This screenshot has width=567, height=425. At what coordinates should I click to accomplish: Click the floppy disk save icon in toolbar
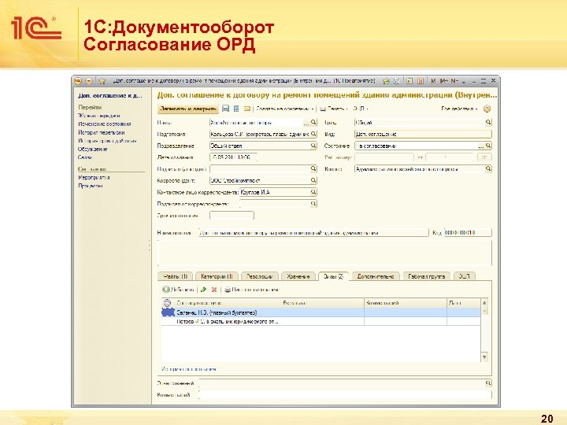226,109
